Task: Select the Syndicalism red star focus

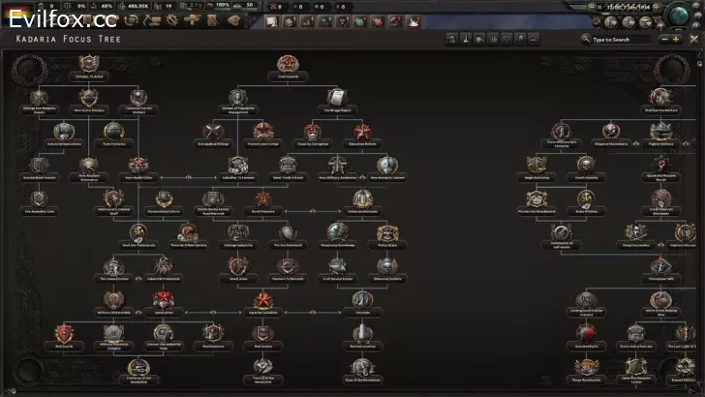Action: [164, 300]
